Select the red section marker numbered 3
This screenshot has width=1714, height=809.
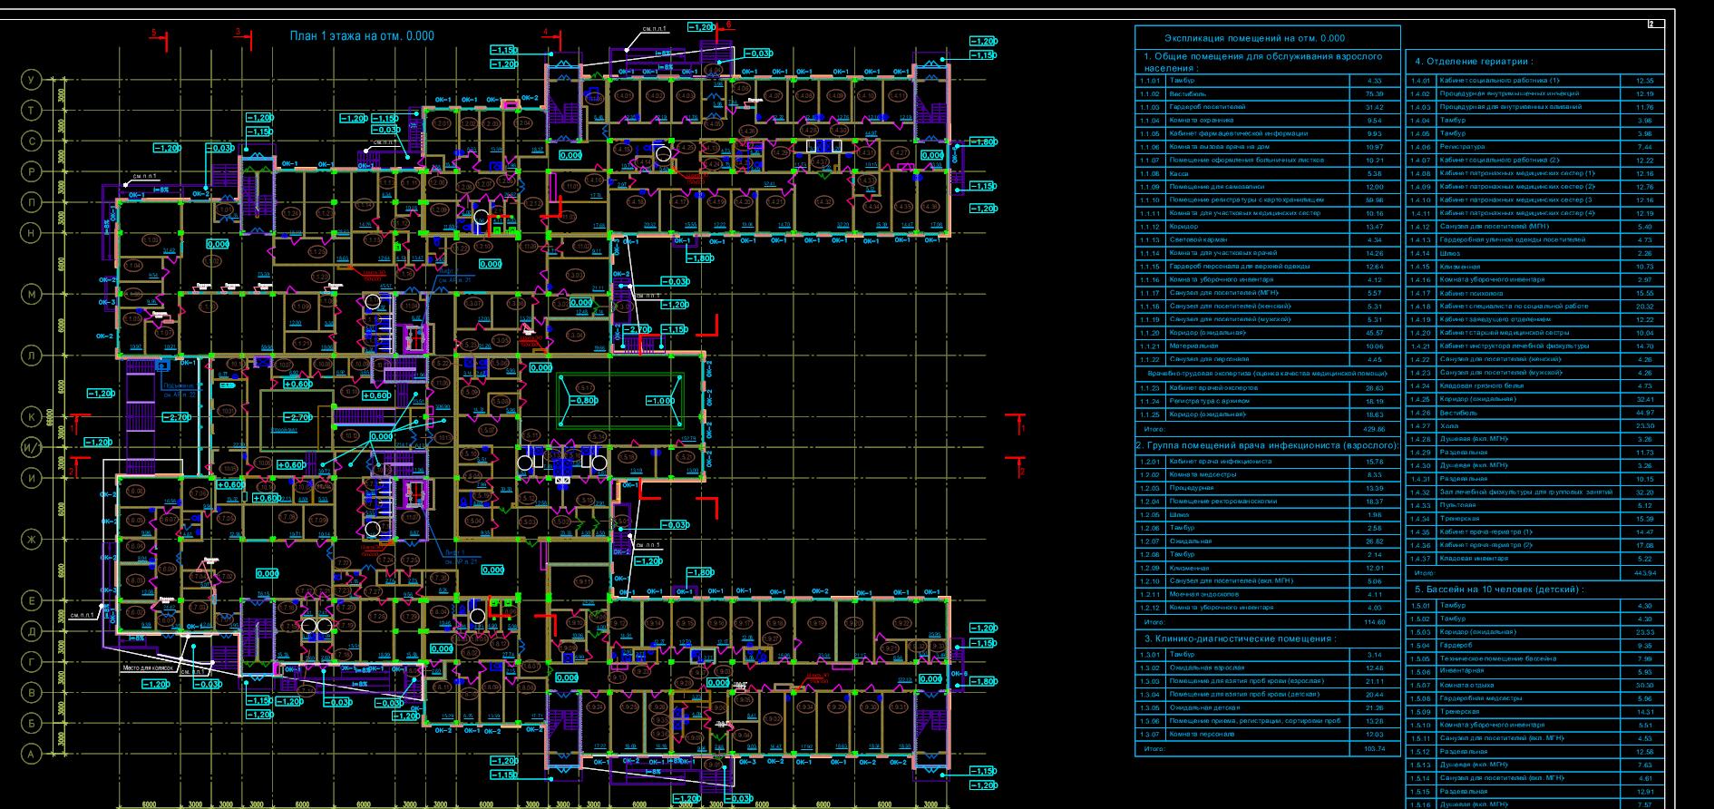tap(239, 34)
